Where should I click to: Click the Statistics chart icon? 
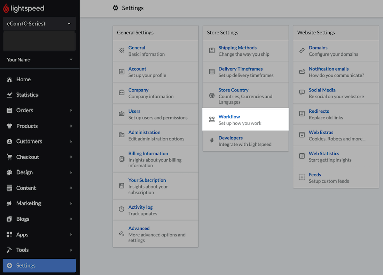click(x=9, y=95)
